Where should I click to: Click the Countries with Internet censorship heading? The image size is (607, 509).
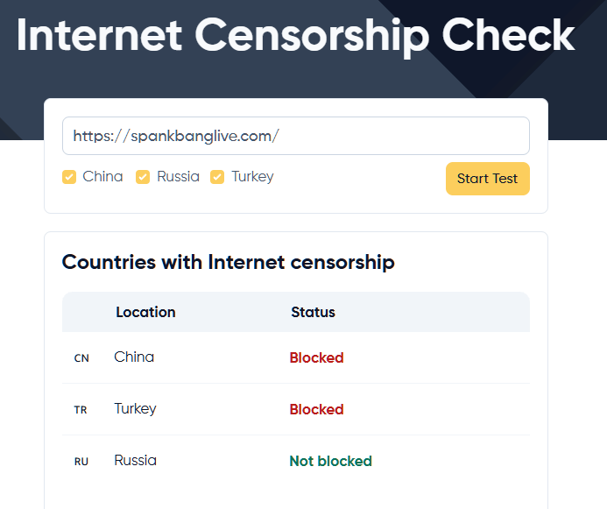pos(228,261)
